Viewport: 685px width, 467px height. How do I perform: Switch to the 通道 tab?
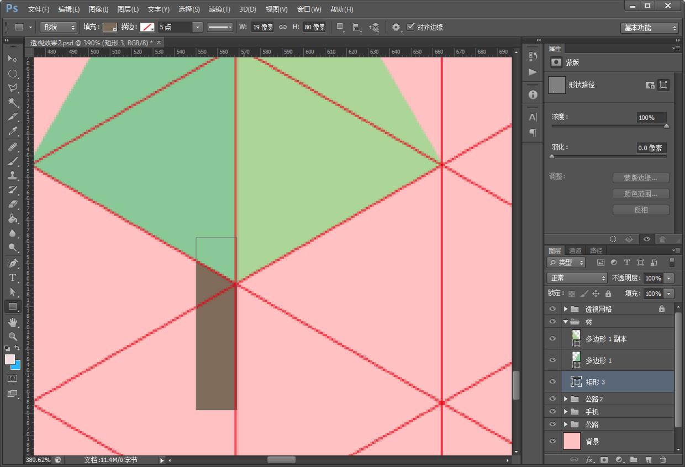point(575,250)
